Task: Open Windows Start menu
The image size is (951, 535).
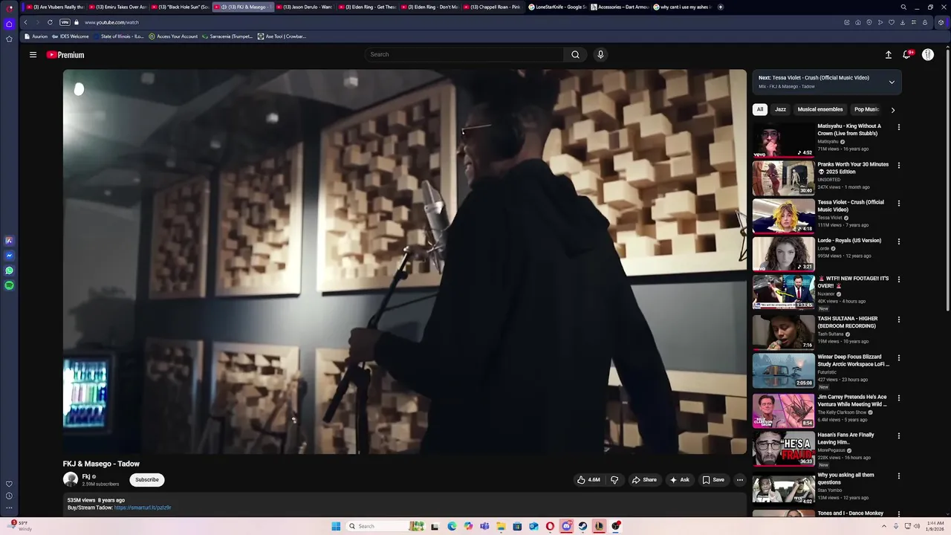Action: point(336,526)
